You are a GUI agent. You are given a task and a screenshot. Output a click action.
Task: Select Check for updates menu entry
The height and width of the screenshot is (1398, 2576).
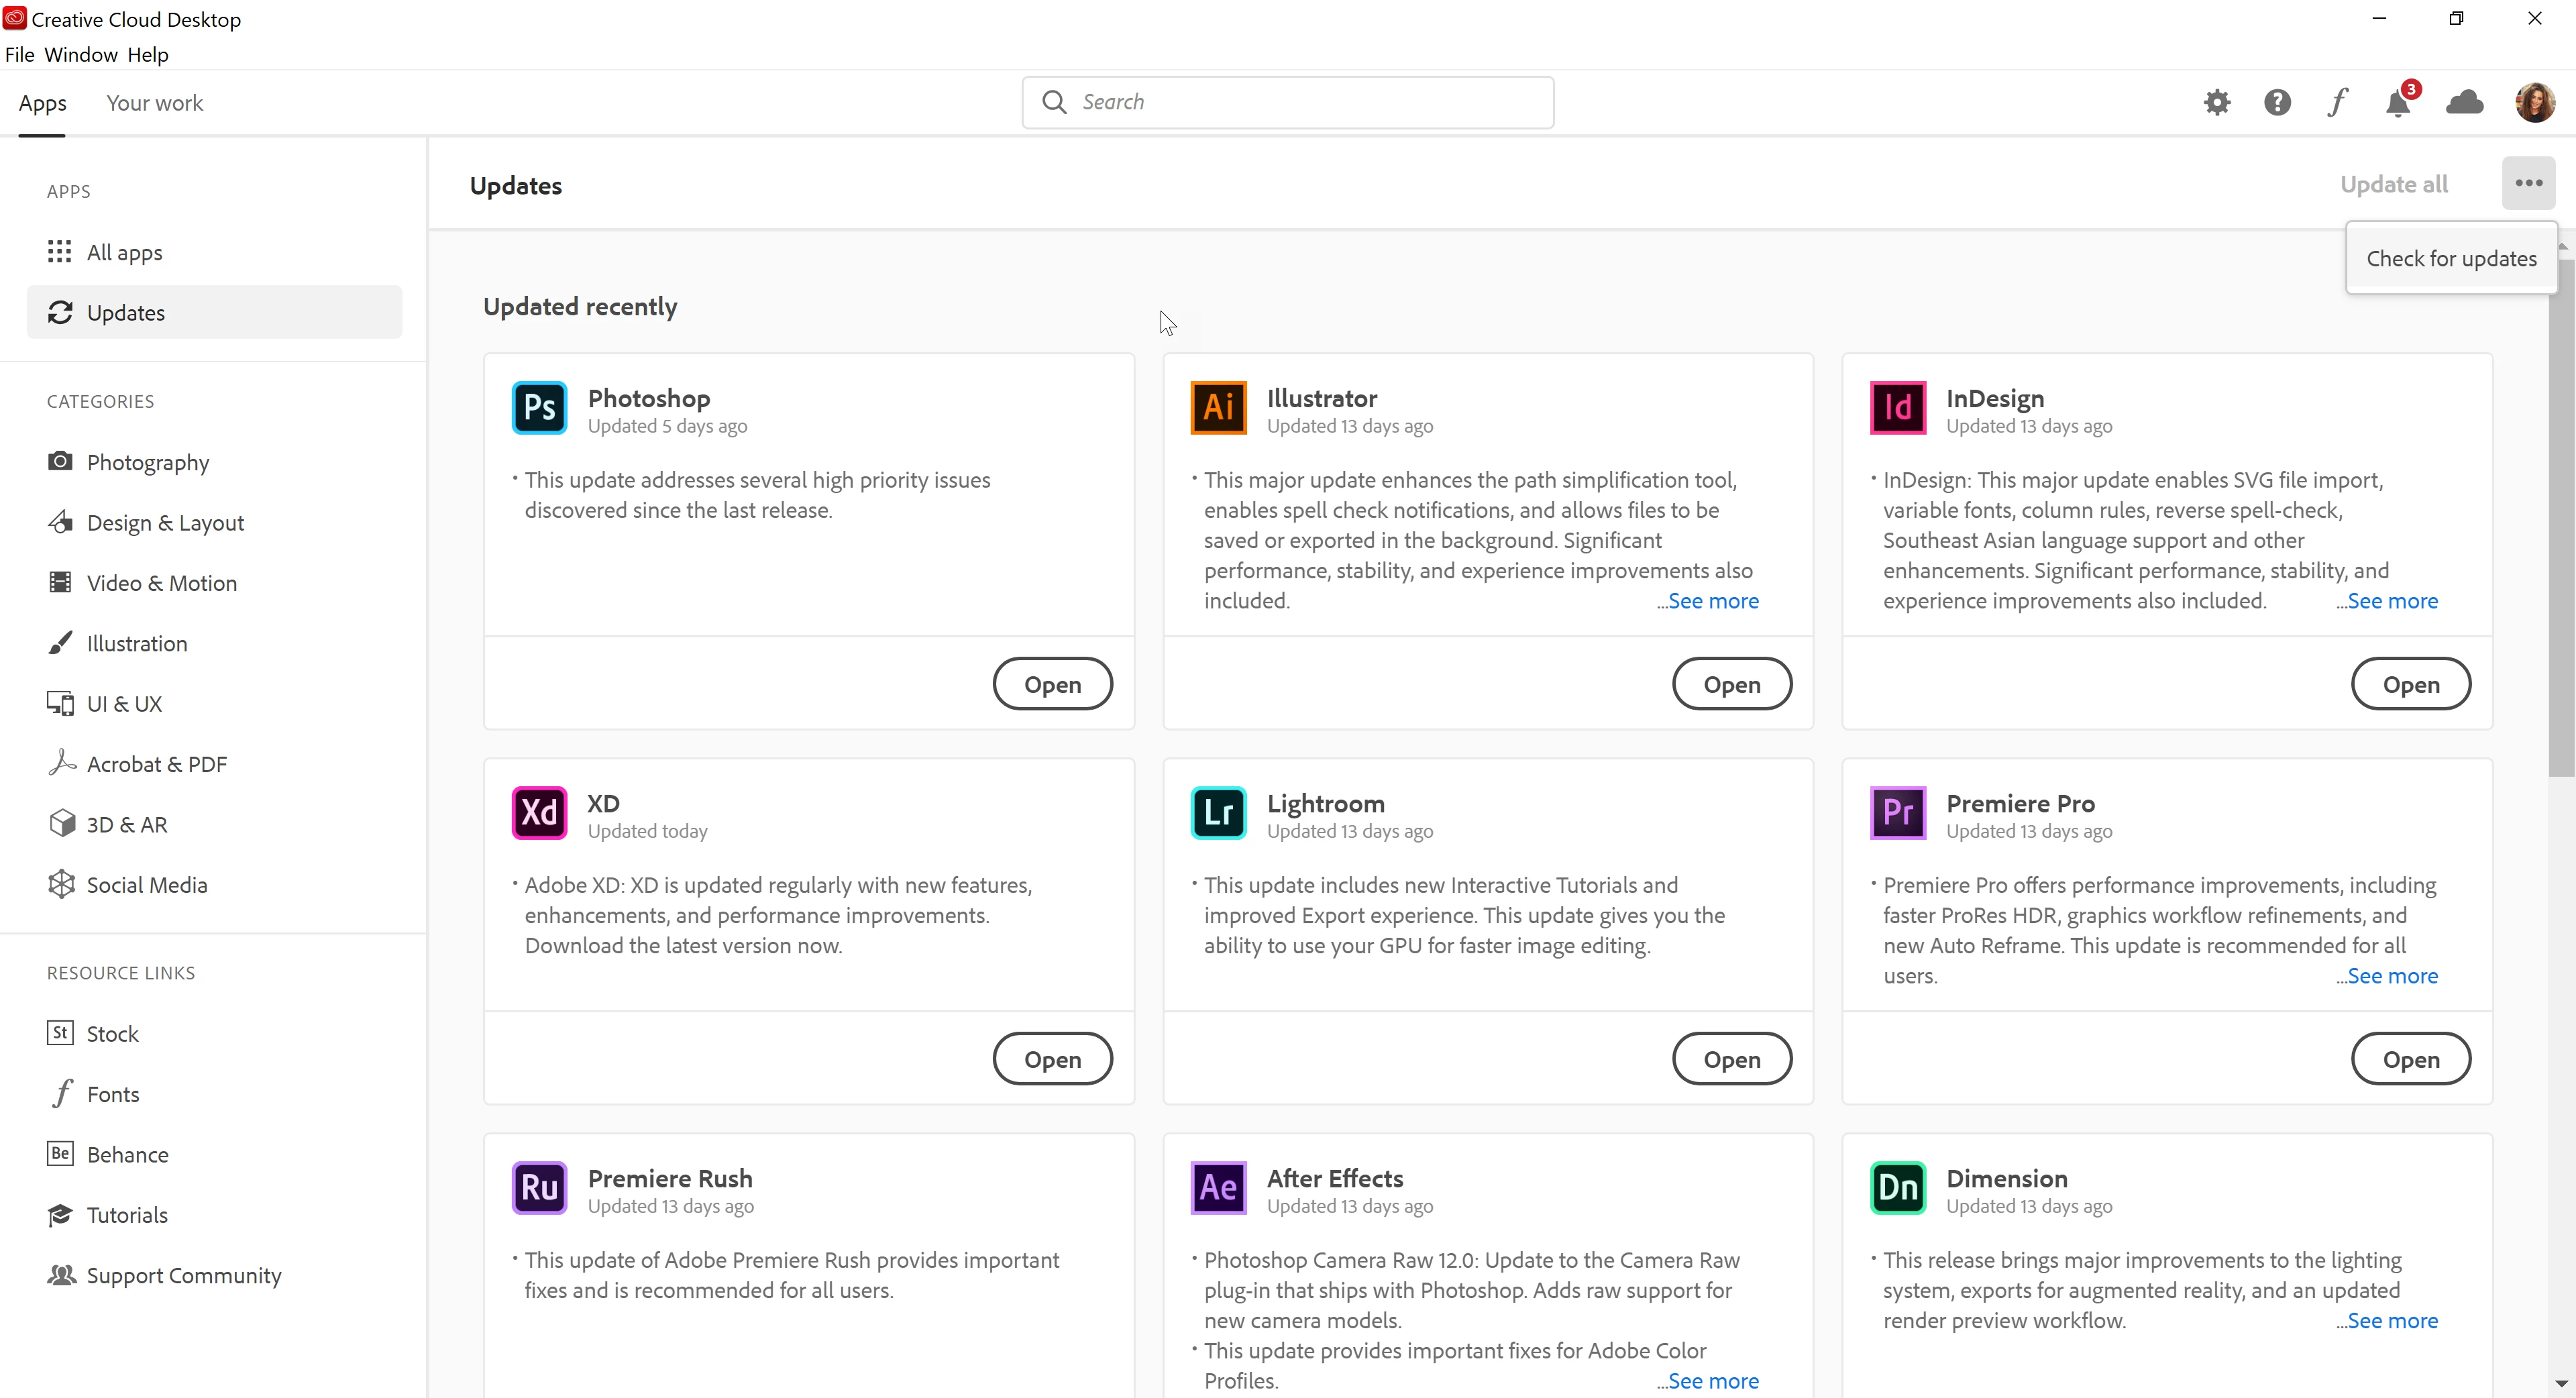2451,259
